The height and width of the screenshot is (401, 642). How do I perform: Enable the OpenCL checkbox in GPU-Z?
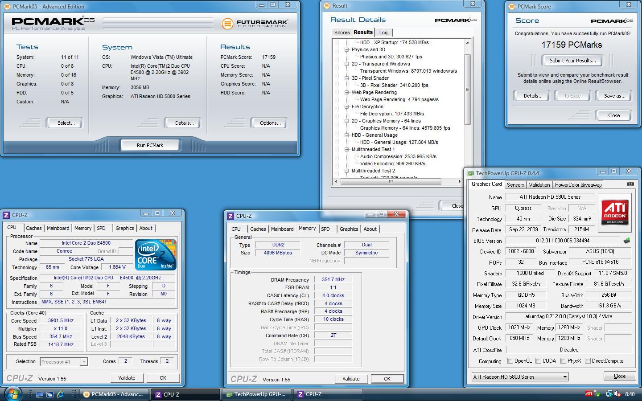pos(510,361)
